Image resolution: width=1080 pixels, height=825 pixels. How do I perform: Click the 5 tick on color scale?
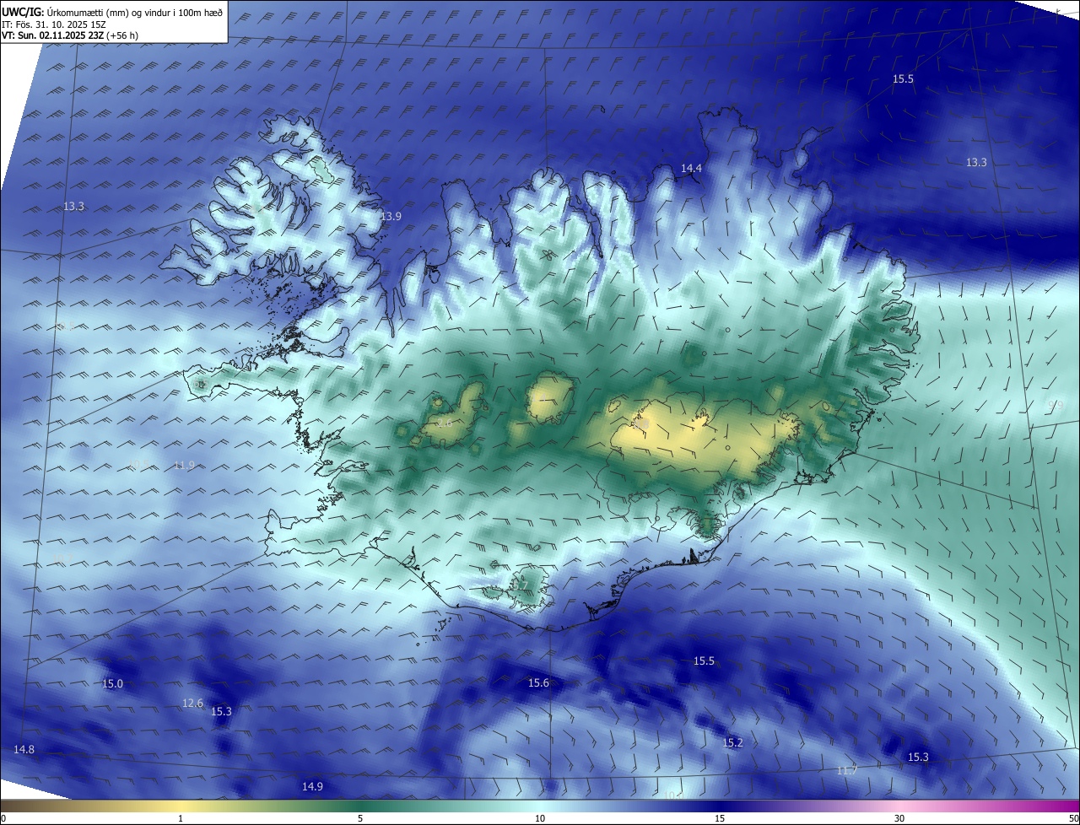[360, 818]
